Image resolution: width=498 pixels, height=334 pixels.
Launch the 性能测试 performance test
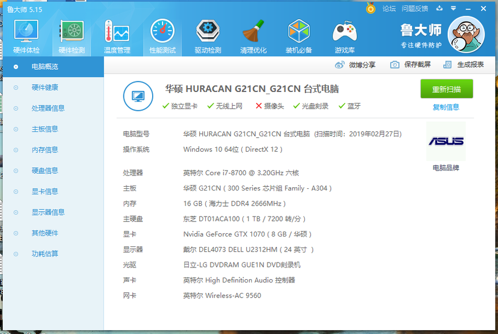pos(162,37)
